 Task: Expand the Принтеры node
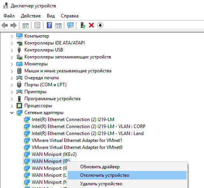[12, 92]
